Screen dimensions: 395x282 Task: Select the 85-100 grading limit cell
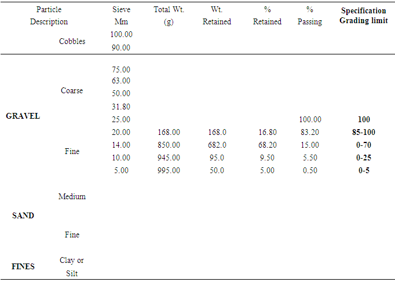(x=364, y=133)
